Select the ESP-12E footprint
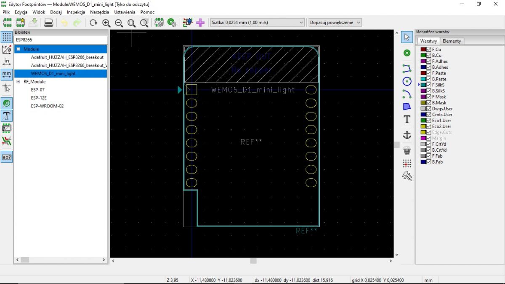505x284 pixels. click(x=38, y=98)
